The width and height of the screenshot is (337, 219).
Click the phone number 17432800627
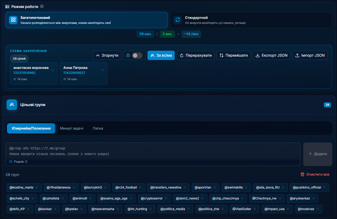pyautogui.click(x=74, y=73)
